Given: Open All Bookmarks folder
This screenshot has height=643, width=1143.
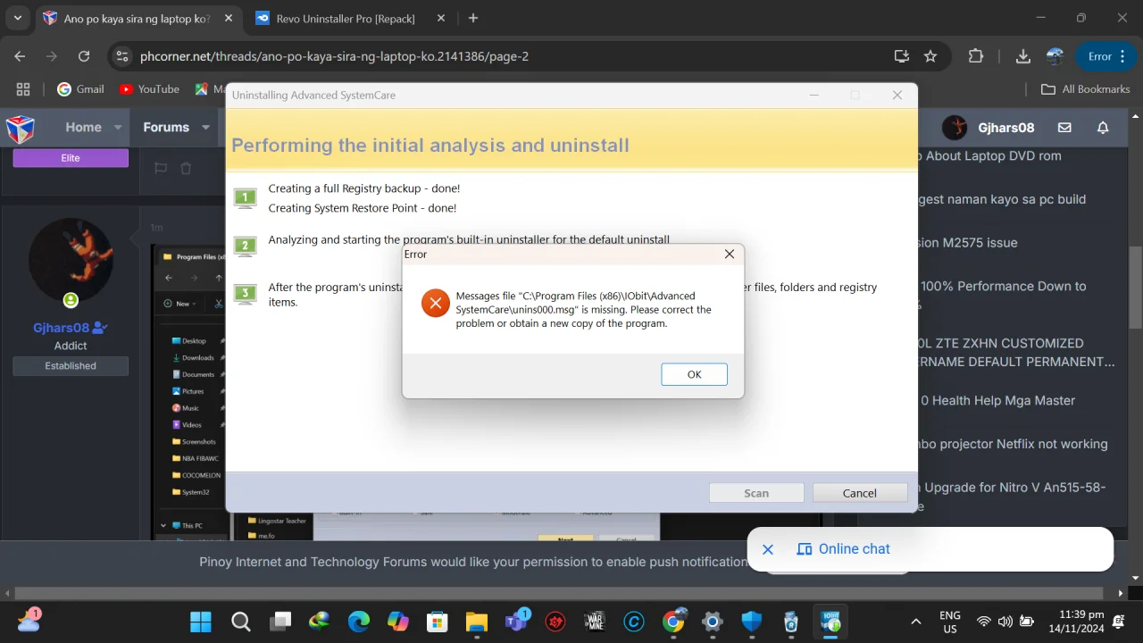Looking at the screenshot, I should click(1086, 89).
